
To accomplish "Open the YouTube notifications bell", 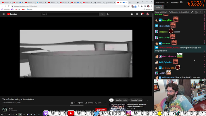I will (x=142, y=14).
